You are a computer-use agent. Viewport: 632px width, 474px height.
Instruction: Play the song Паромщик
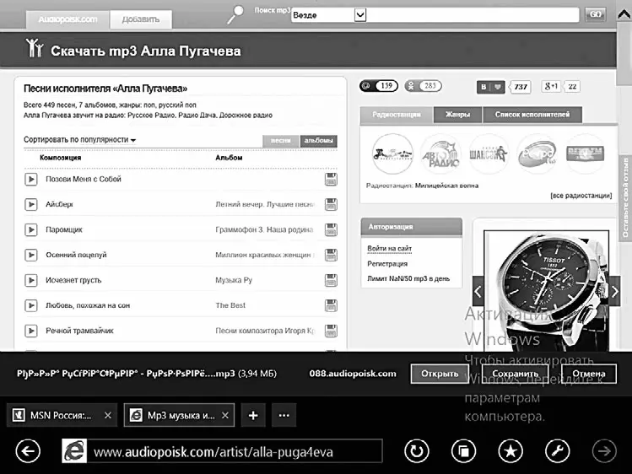point(31,230)
